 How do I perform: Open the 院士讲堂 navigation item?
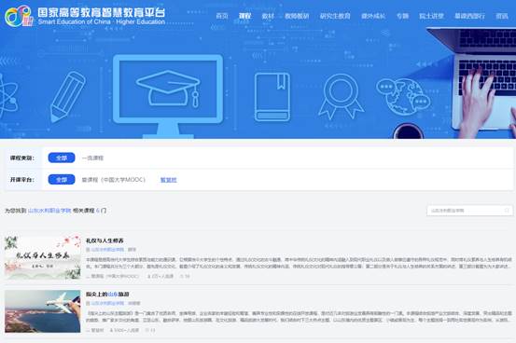click(x=431, y=16)
